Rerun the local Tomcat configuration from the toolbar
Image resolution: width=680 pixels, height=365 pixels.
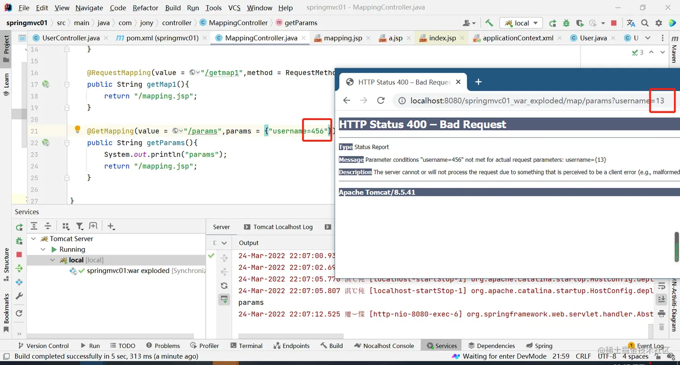tap(552, 23)
